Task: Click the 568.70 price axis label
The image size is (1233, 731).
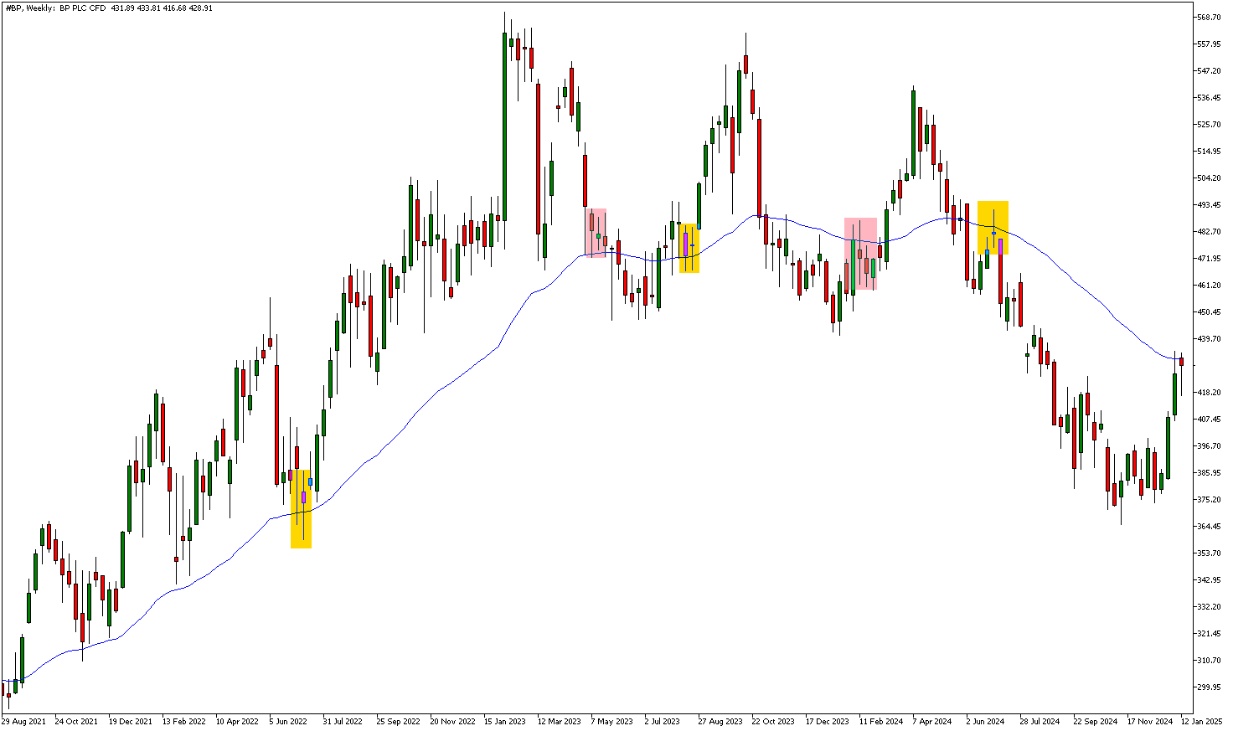Action: 1210,18
